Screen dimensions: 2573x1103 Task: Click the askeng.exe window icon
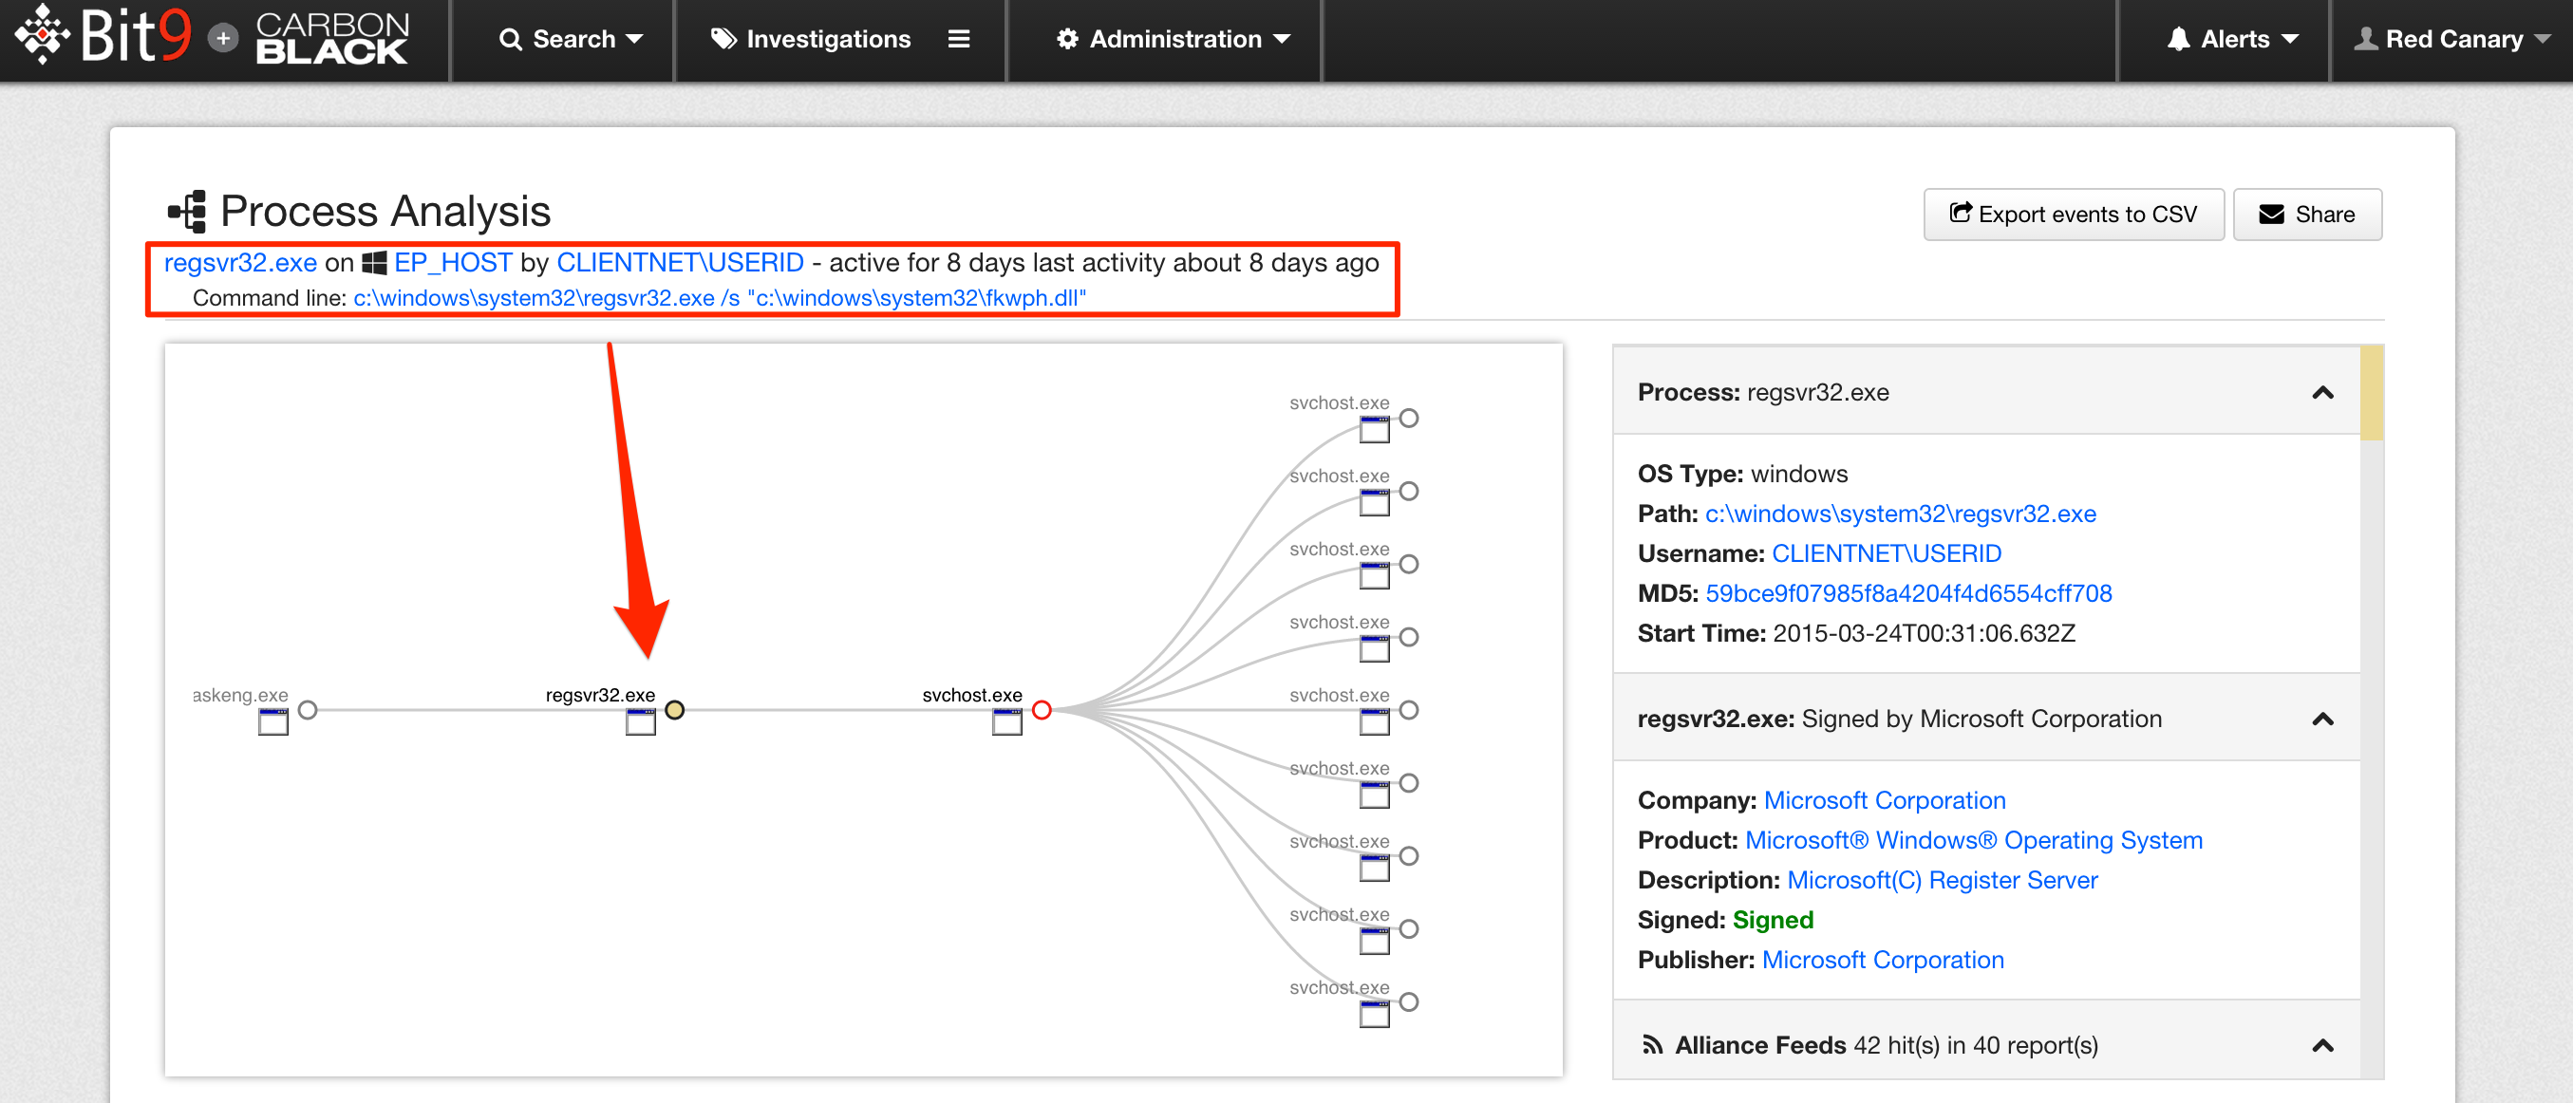coord(272,721)
